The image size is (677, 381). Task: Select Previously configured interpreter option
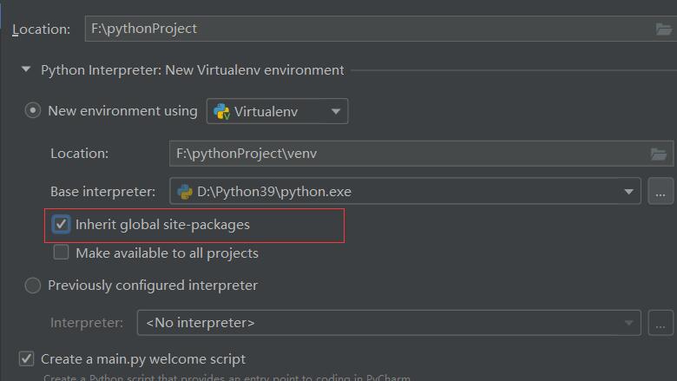33,286
